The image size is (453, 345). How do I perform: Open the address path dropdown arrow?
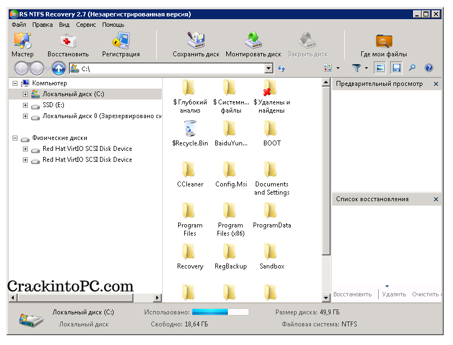[x=269, y=68]
